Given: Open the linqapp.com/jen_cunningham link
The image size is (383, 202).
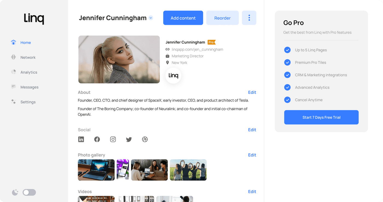Looking at the screenshot, I should 197,49.
